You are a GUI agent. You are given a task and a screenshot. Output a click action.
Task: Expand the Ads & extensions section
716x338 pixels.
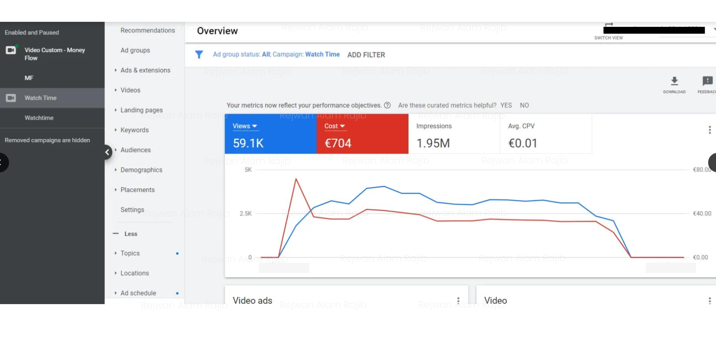click(145, 70)
